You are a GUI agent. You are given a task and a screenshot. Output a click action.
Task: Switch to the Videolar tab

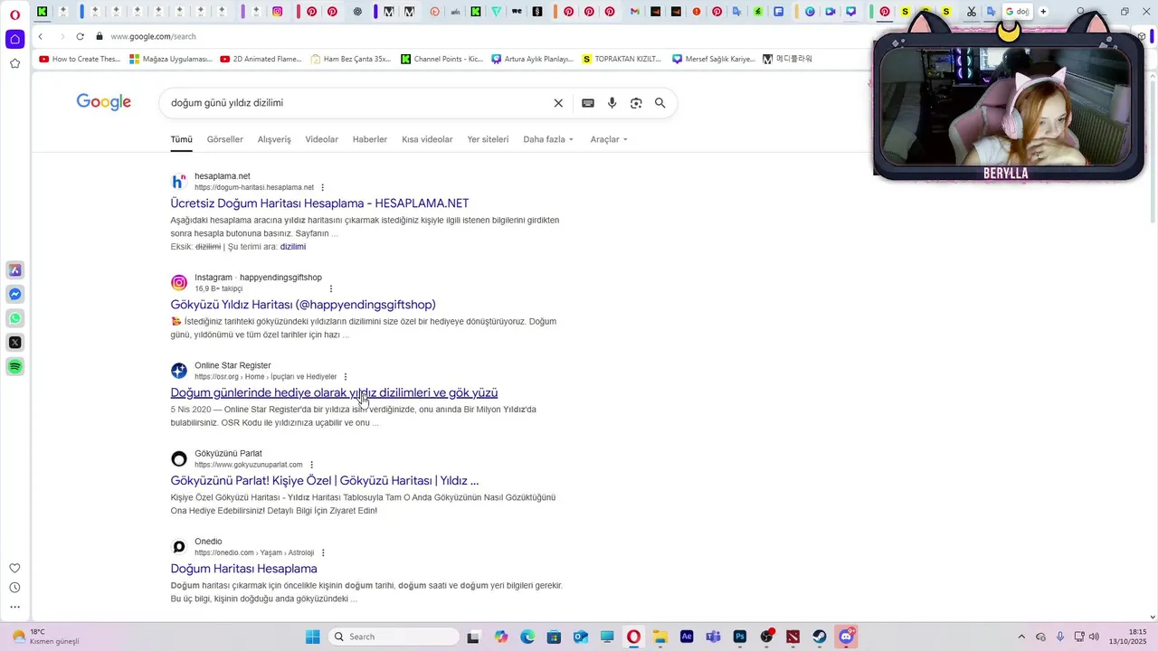coord(321,139)
